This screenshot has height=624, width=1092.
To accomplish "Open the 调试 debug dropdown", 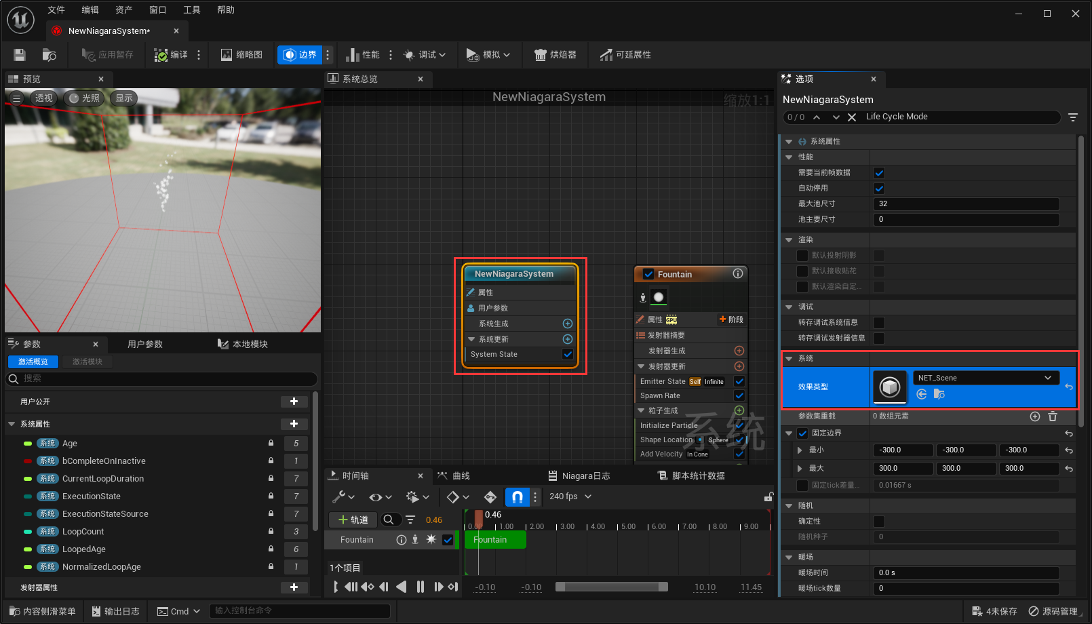I will pyautogui.click(x=425, y=55).
